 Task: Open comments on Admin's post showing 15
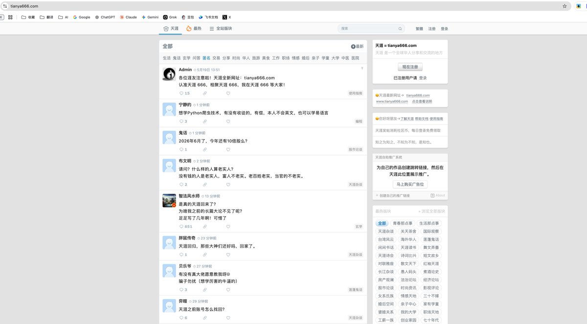[x=185, y=93]
